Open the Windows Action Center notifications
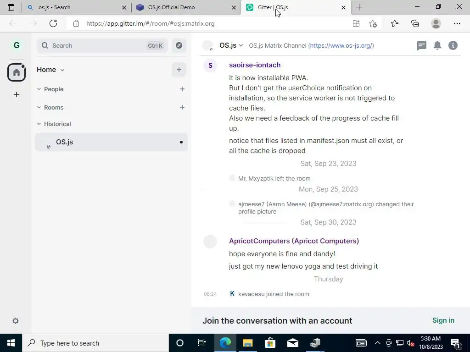Image resolution: width=470 pixels, height=352 pixels. pos(456,343)
